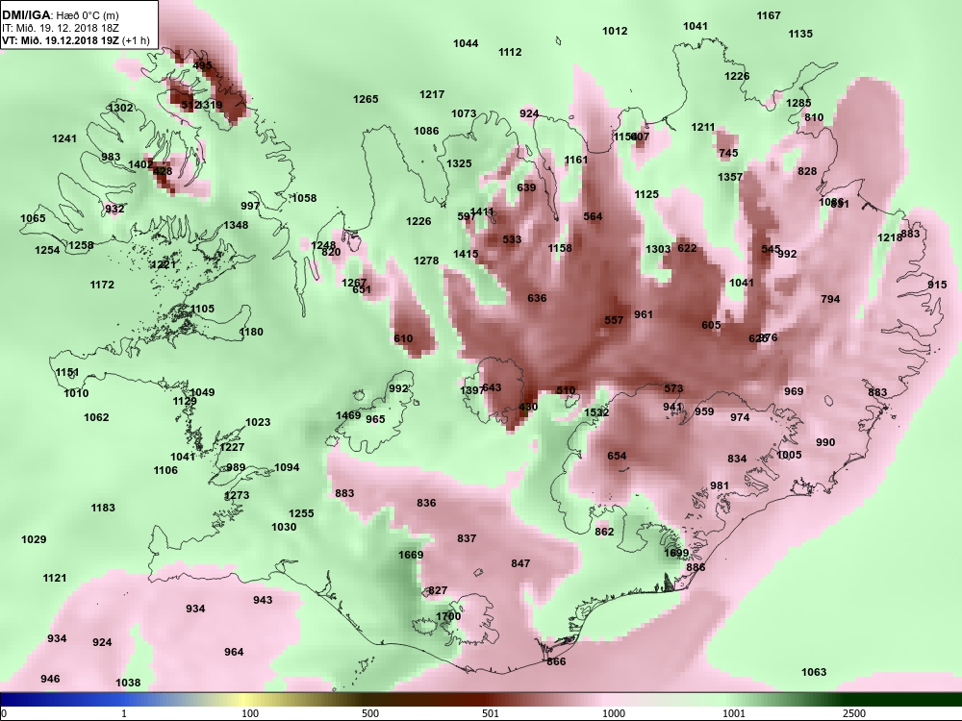Click the pale yellow section of the color scale
The width and height of the screenshot is (962, 721).
pos(245,700)
